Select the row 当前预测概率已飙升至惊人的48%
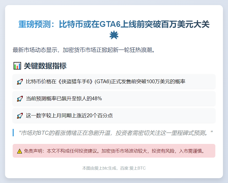 pyautogui.click(x=114, y=99)
